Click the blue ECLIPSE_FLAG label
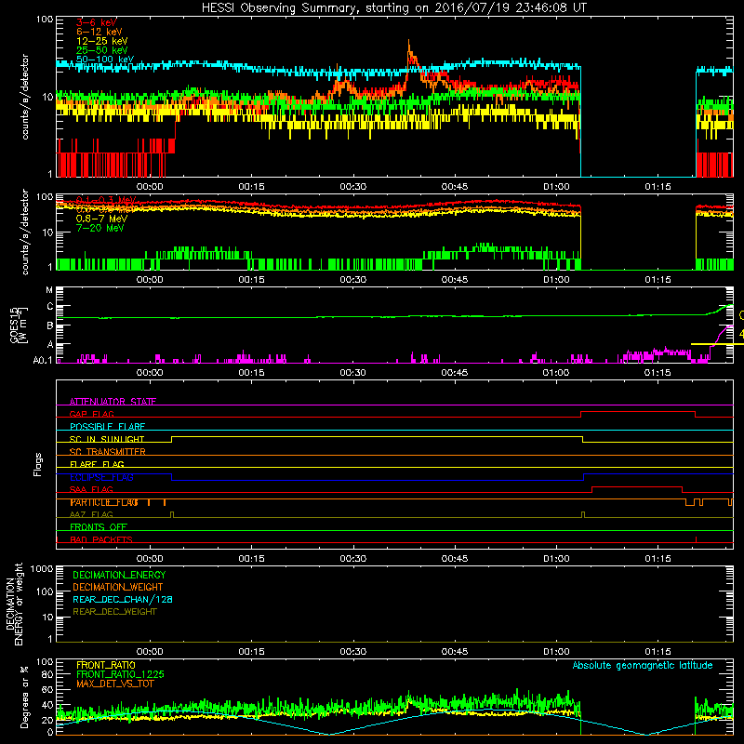The width and height of the screenshot is (744, 744). [x=101, y=477]
